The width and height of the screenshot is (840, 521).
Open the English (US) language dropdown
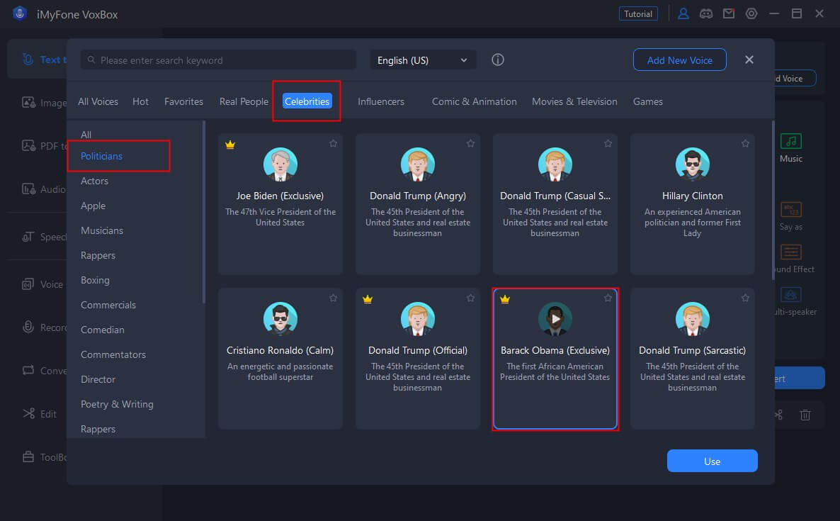pos(423,60)
